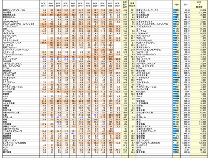Click the PER column header
208x158 pixels.
[176, 4]
